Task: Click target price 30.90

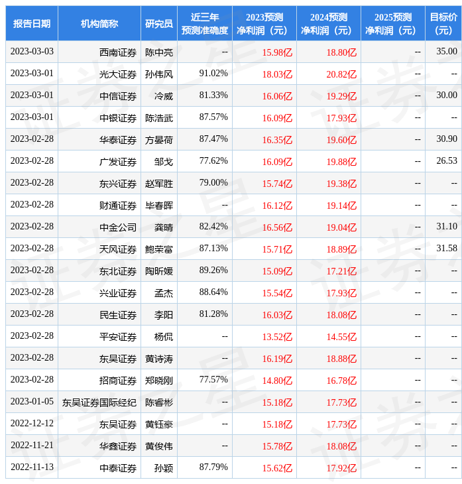Action: pyautogui.click(x=447, y=139)
